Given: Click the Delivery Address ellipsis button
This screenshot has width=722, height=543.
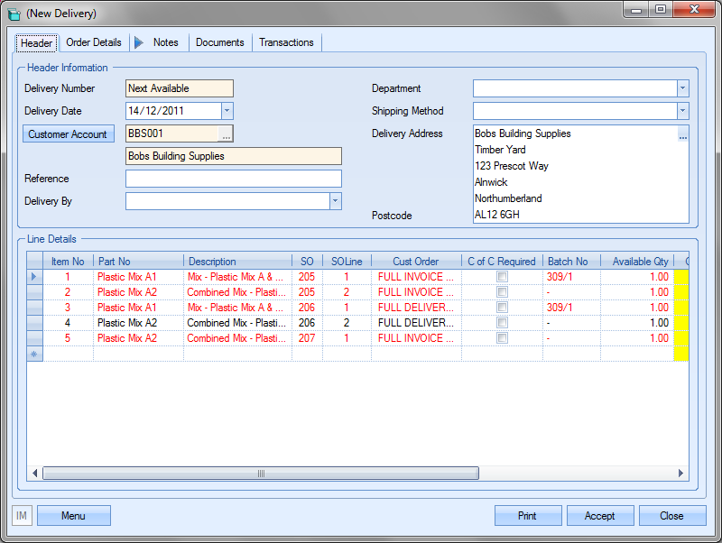Looking at the screenshot, I should pyautogui.click(x=683, y=135).
